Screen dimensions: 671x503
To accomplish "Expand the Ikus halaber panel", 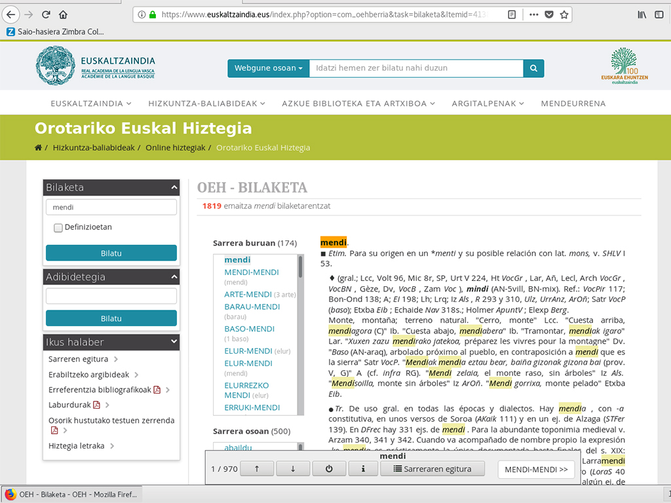I will pos(174,342).
